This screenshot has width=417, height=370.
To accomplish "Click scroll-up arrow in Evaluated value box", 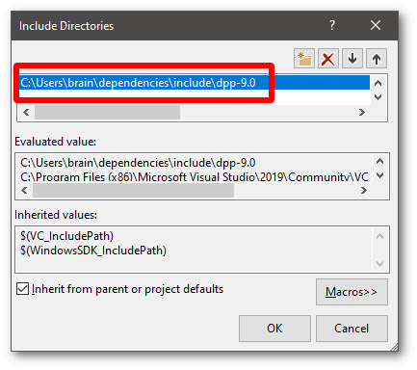I will (380, 161).
